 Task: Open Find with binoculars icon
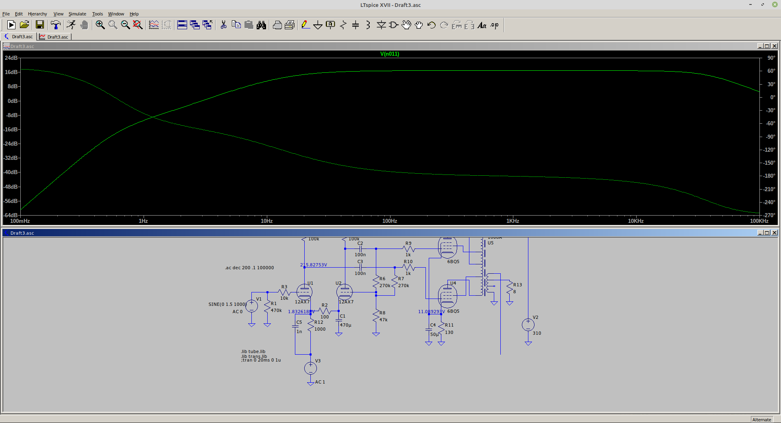(261, 25)
